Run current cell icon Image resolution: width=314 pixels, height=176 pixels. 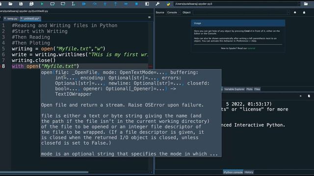52,4
